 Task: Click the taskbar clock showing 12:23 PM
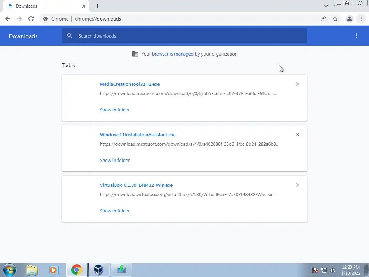[x=351, y=270]
